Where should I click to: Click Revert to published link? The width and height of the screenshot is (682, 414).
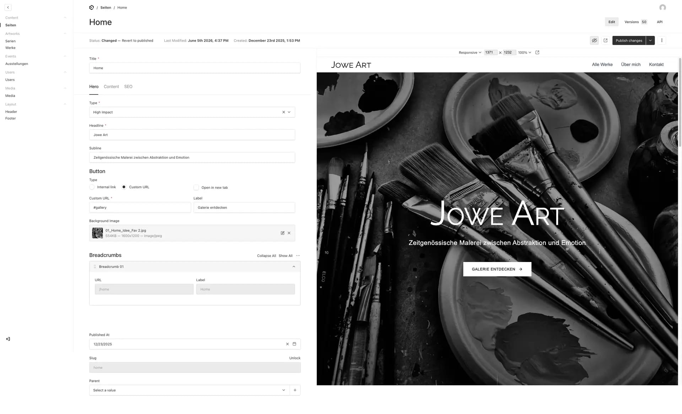tap(137, 41)
